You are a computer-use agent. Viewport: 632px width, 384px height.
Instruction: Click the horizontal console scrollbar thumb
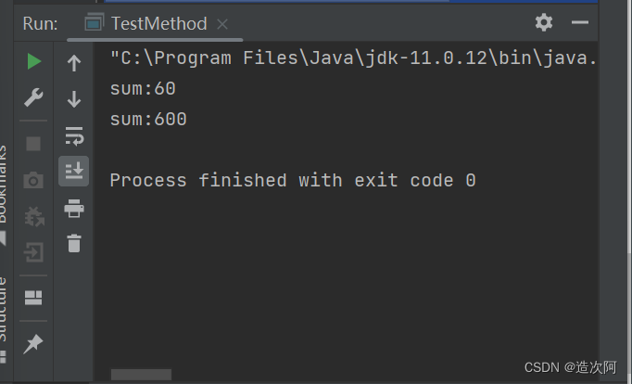(141, 375)
